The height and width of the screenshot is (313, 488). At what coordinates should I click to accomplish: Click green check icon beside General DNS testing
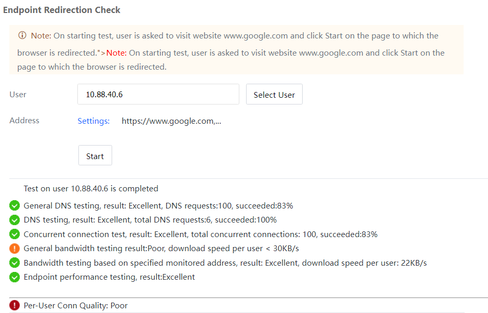pos(15,206)
